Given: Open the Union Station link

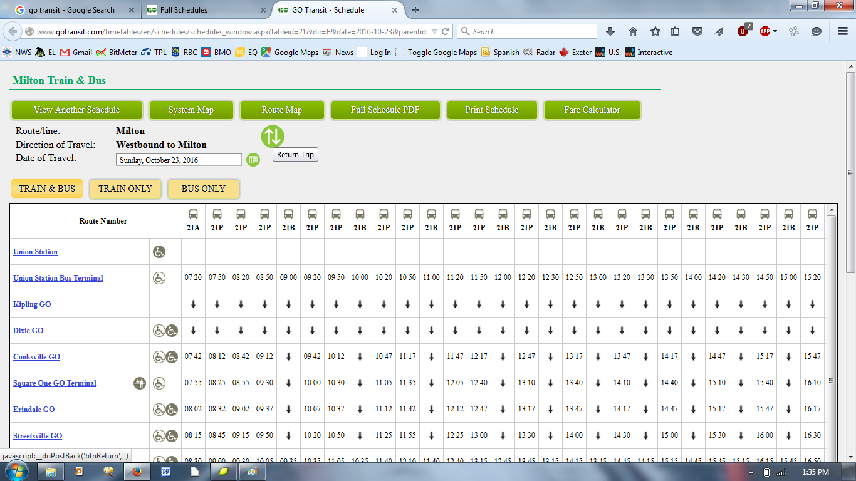Looking at the screenshot, I should tap(35, 252).
